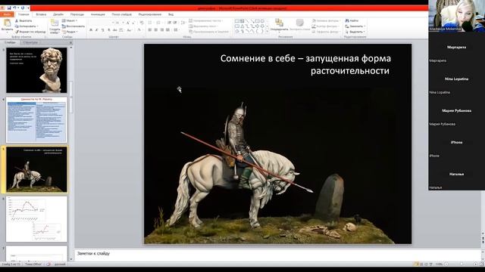The image size is (485, 272).
Task: Switch to the Структура outline tab
Action: point(30,42)
